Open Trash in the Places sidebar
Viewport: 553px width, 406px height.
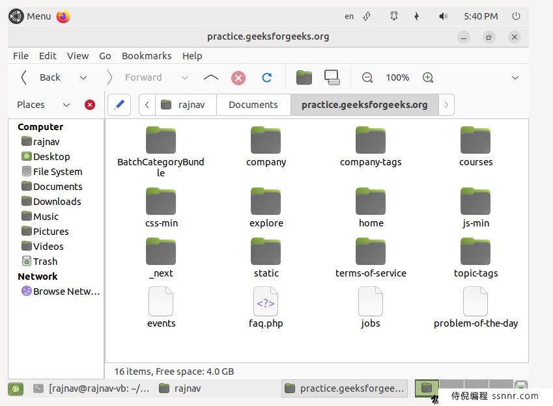point(40,262)
